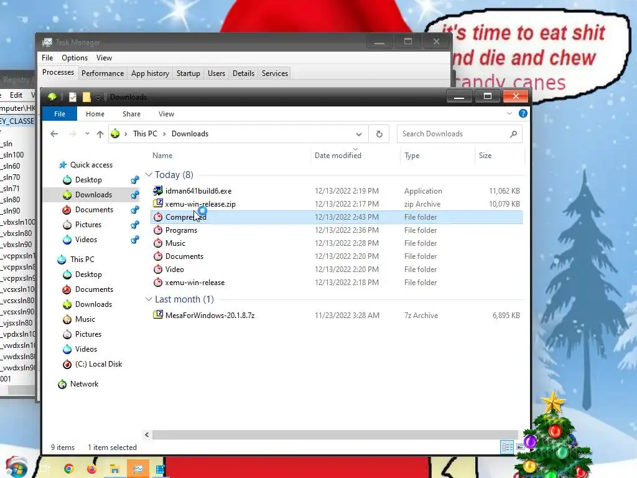Open Pictures under Quick access
The height and width of the screenshot is (478, 637).
coord(88,224)
